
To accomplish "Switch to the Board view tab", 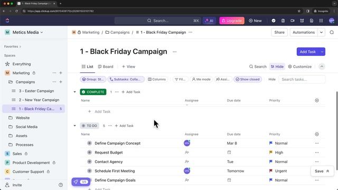I will click(106, 66).
